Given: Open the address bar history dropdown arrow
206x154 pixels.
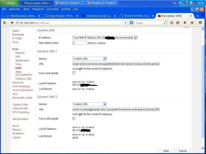Looking at the screenshot, I should point(122,23).
